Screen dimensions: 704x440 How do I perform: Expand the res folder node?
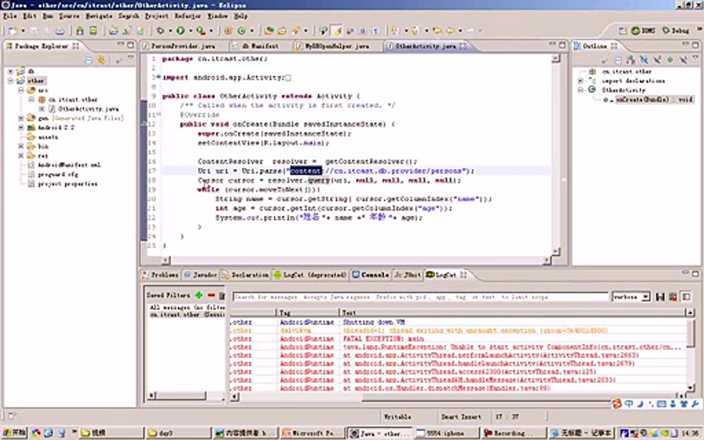21,156
